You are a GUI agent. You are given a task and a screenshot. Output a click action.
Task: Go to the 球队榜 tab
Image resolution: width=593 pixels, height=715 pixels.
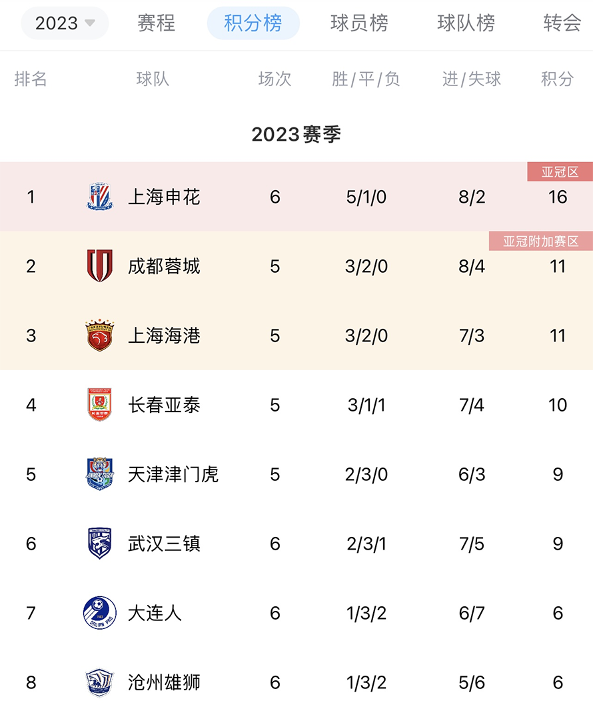point(466,23)
